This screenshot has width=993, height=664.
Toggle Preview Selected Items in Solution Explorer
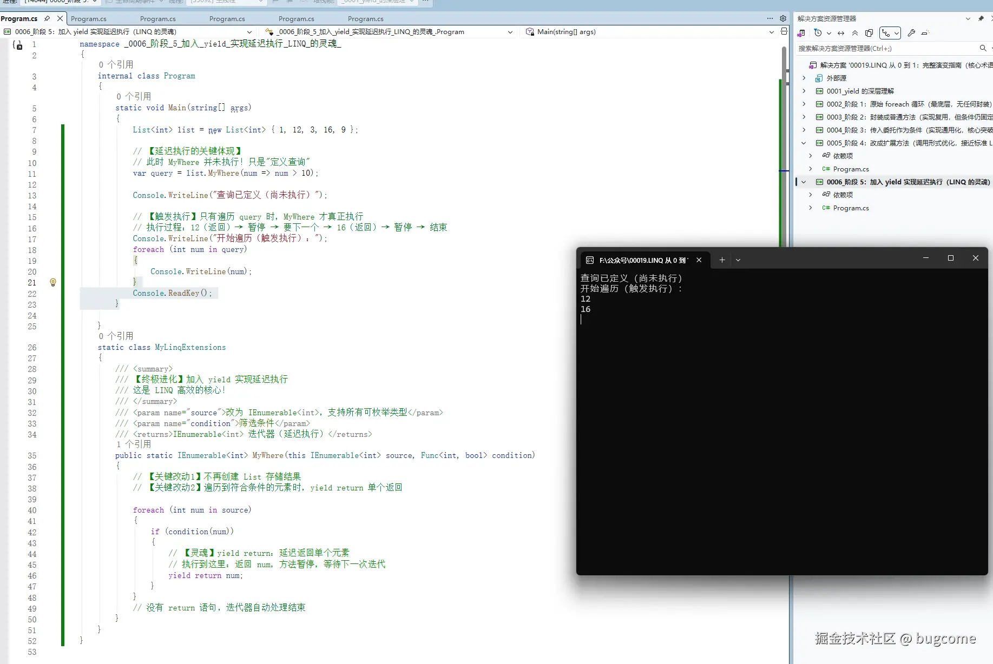tap(925, 33)
